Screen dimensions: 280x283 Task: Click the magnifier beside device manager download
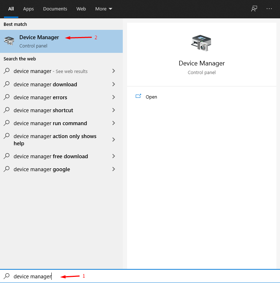point(6,84)
